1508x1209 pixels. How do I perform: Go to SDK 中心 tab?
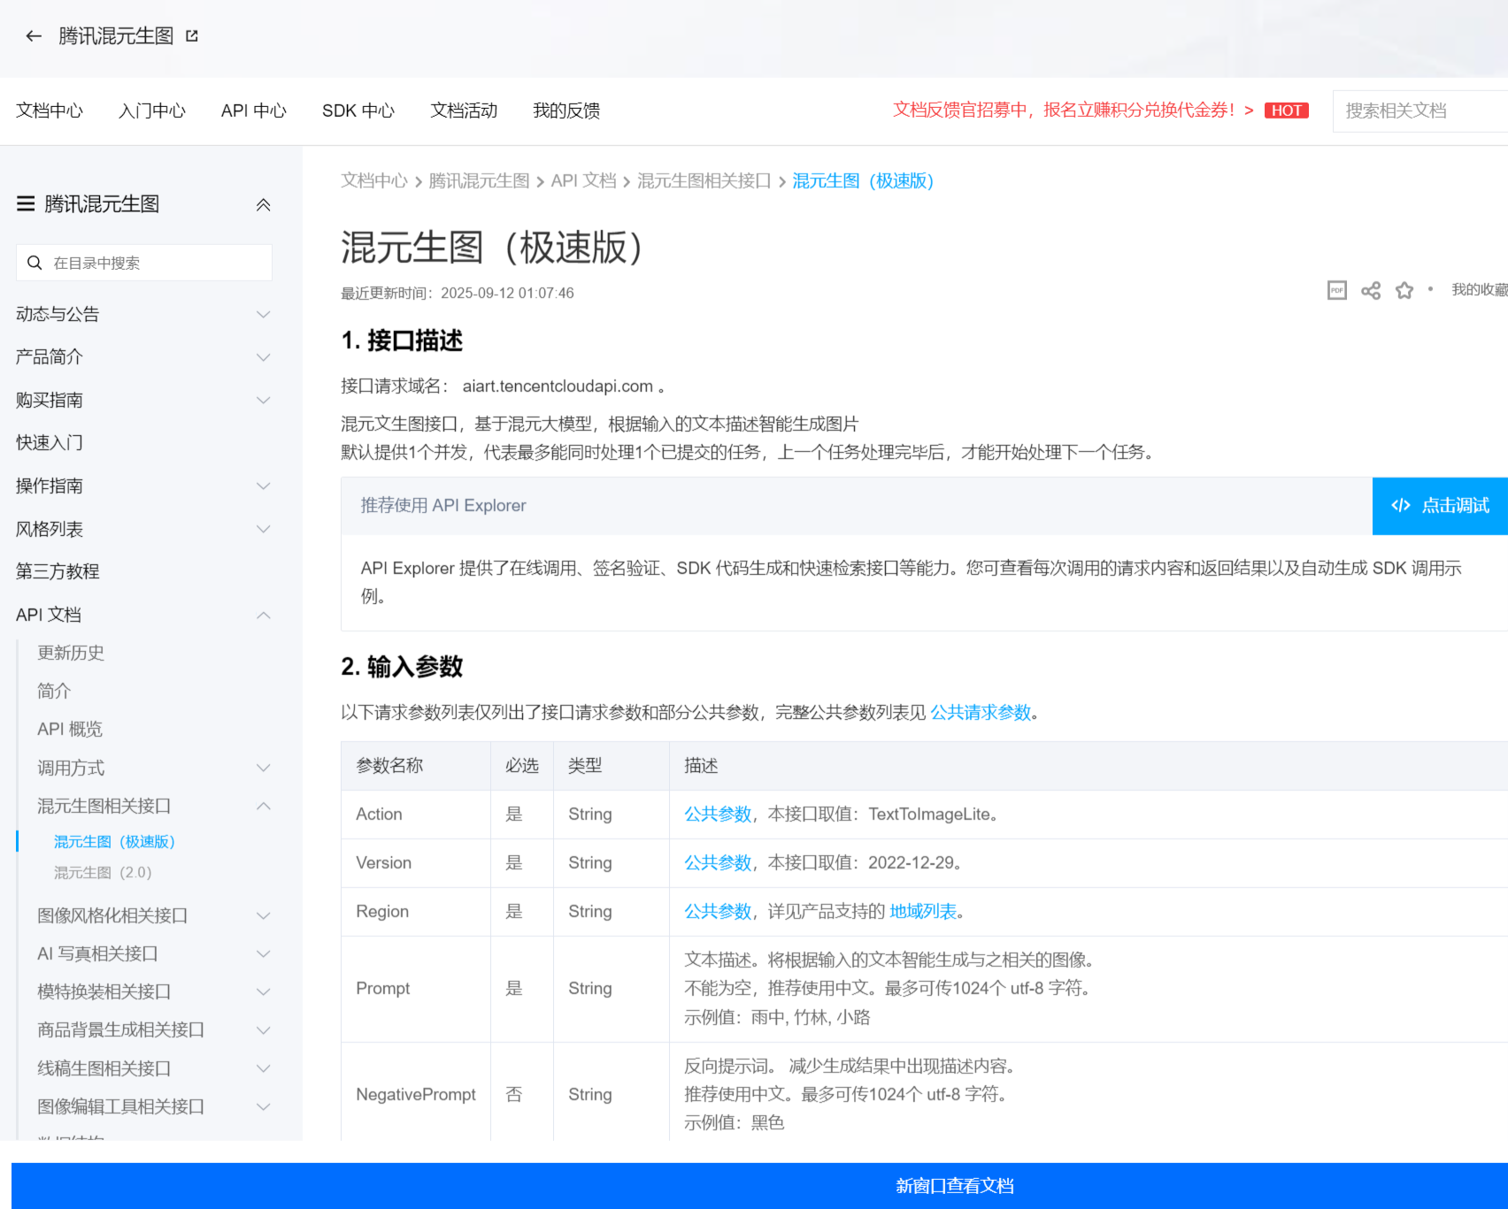[x=358, y=111]
